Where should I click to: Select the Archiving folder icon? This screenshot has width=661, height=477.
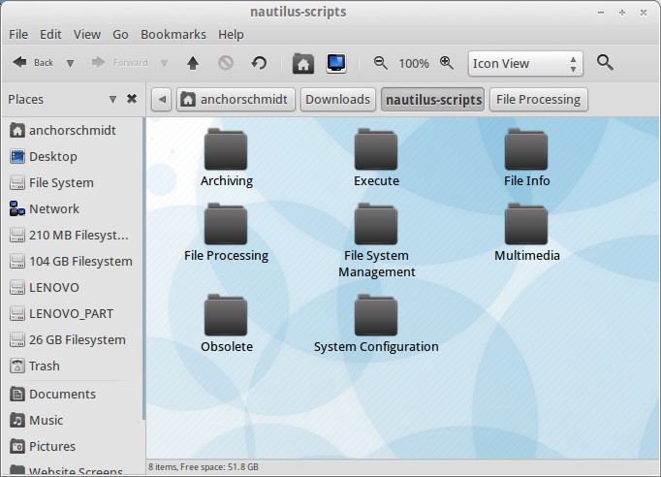click(x=226, y=149)
